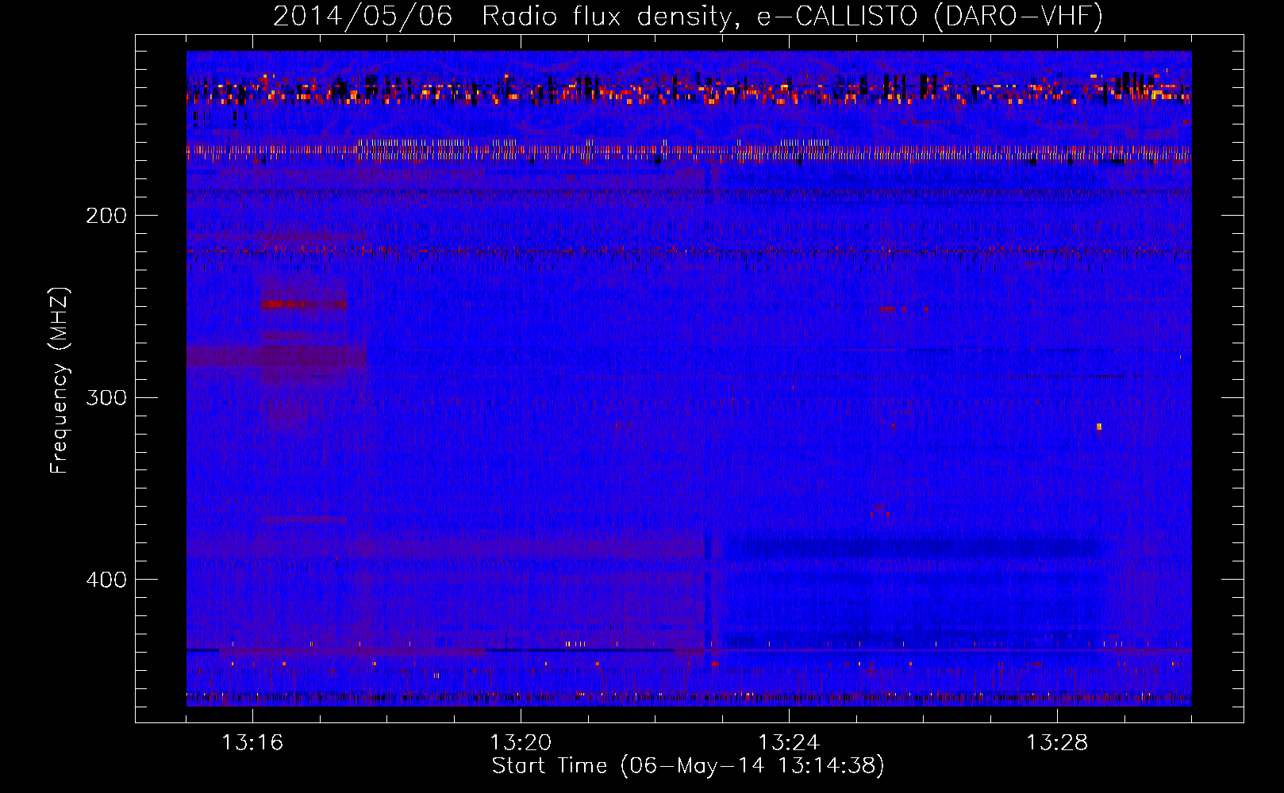Click the 13:24 time tick label
1284x793 pixels.
[x=789, y=743]
